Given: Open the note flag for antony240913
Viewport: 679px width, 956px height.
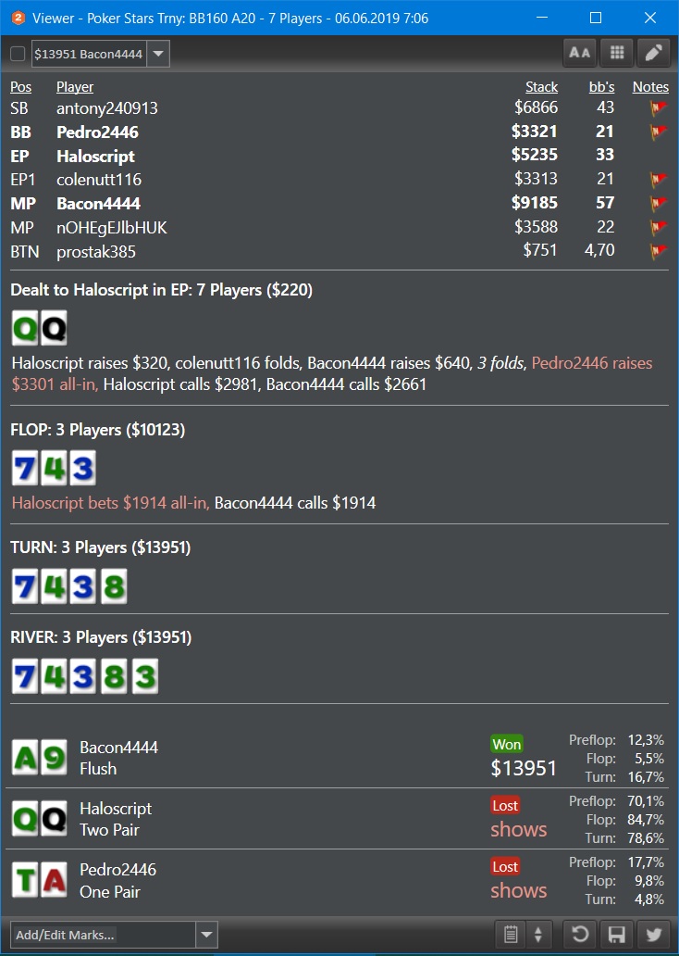Looking at the screenshot, I should pos(659,107).
